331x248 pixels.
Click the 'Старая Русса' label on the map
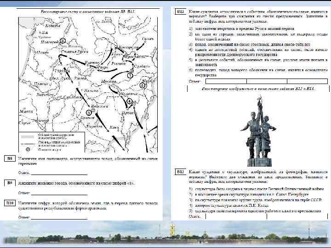[x=75, y=51]
